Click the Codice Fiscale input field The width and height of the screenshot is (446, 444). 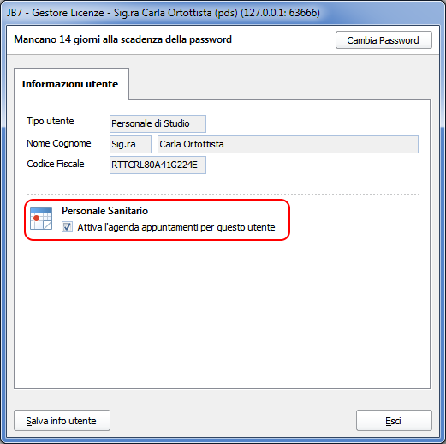pos(158,165)
